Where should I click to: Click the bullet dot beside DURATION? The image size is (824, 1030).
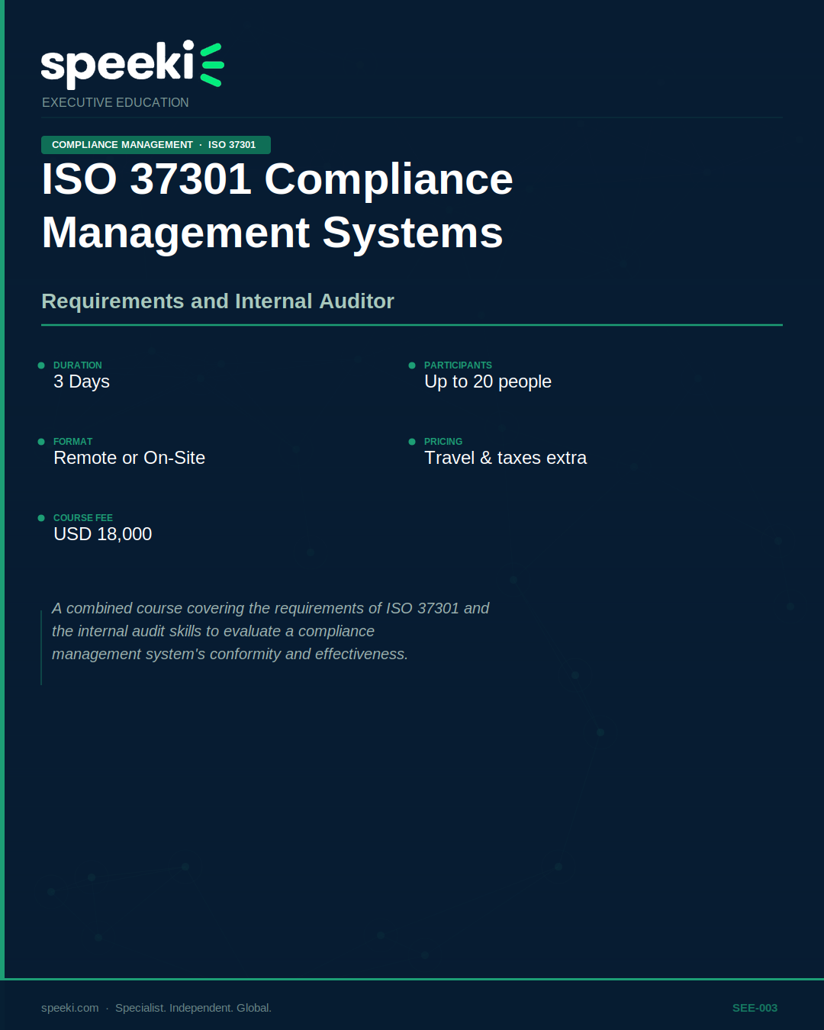point(40,365)
